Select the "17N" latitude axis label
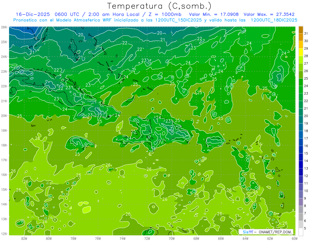 4,160
